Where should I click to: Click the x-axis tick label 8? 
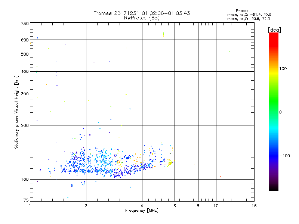pos(198,206)
